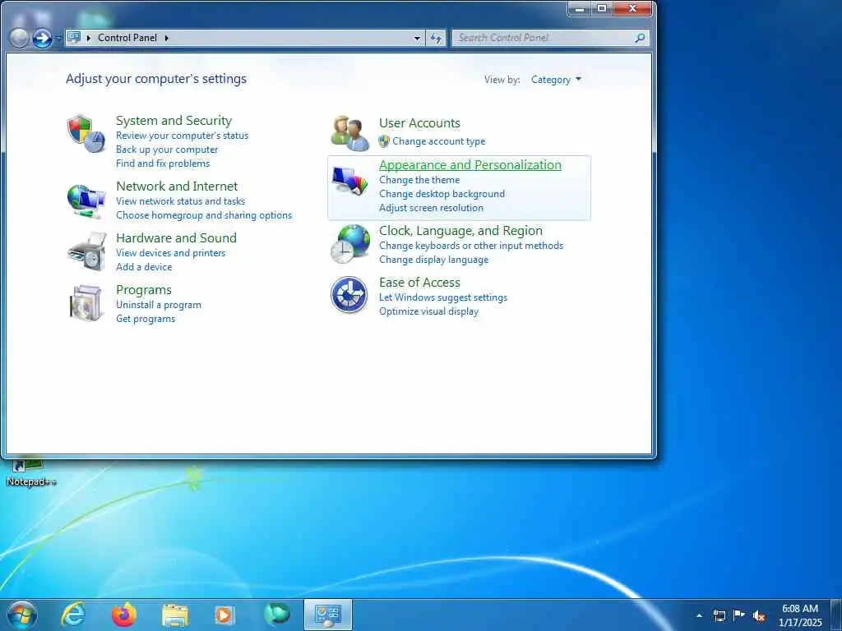The height and width of the screenshot is (631, 842).
Task: Click Change desktop background link
Action: (x=442, y=194)
